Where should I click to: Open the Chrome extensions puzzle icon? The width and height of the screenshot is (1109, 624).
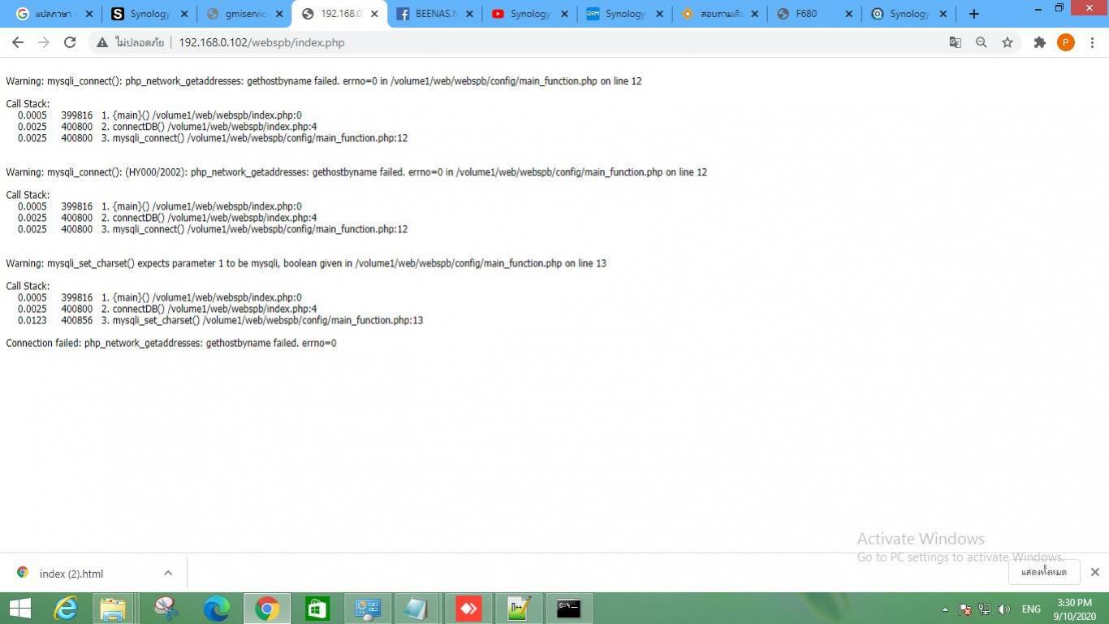click(x=1039, y=42)
